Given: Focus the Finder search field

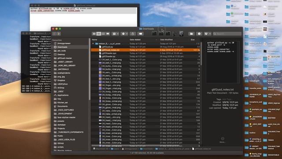Looking at the screenshot, I should point(227,34).
